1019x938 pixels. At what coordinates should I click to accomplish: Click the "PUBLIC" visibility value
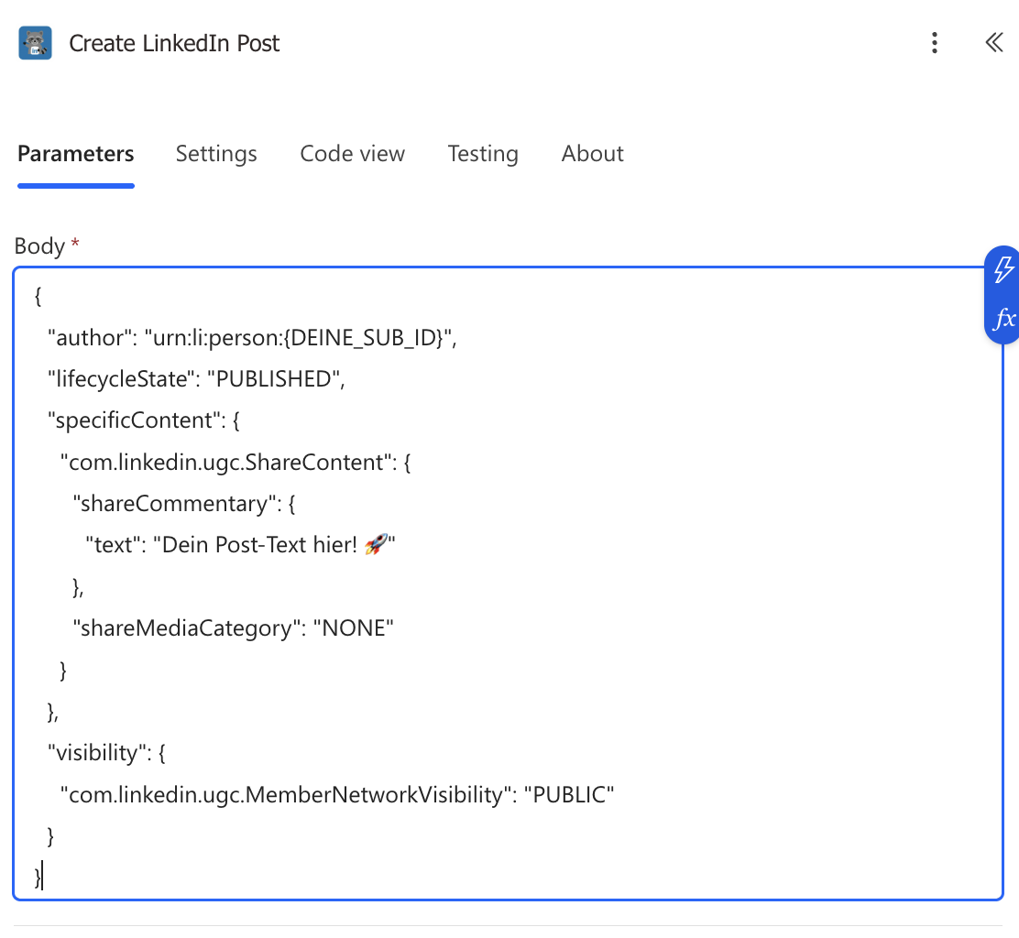point(569,794)
